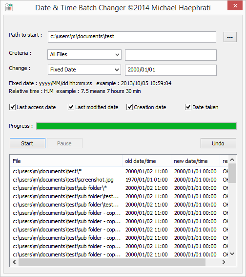Start the batch date change
The image size is (246, 277).
pos(27,143)
